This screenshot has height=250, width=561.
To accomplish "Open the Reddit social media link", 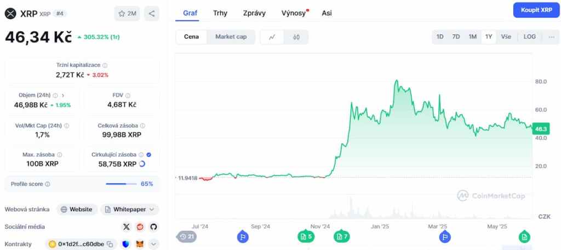I will [x=140, y=227].
